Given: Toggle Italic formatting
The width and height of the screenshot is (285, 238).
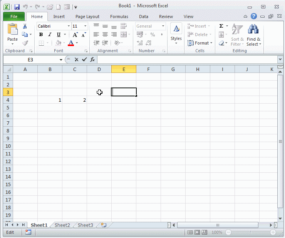Looking at the screenshot, I should [x=50, y=35].
